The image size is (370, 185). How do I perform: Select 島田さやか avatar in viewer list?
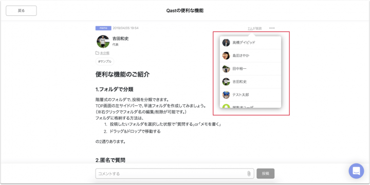pos(226,55)
